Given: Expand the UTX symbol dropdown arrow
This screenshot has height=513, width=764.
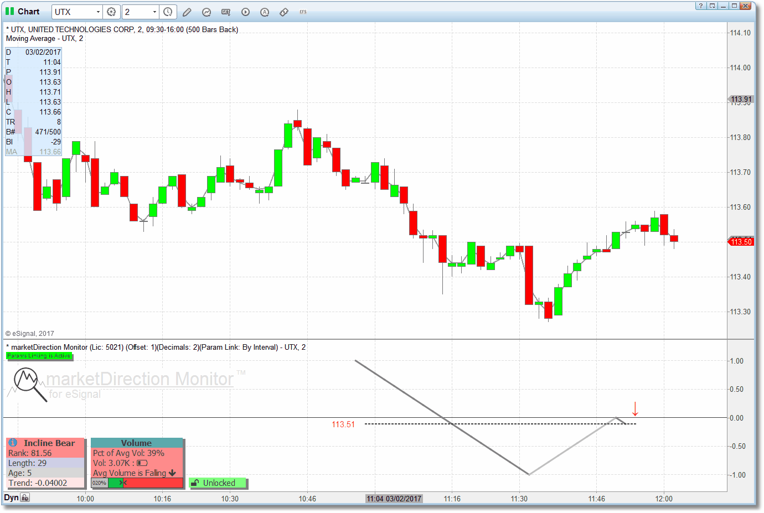Looking at the screenshot, I should pyautogui.click(x=98, y=12).
